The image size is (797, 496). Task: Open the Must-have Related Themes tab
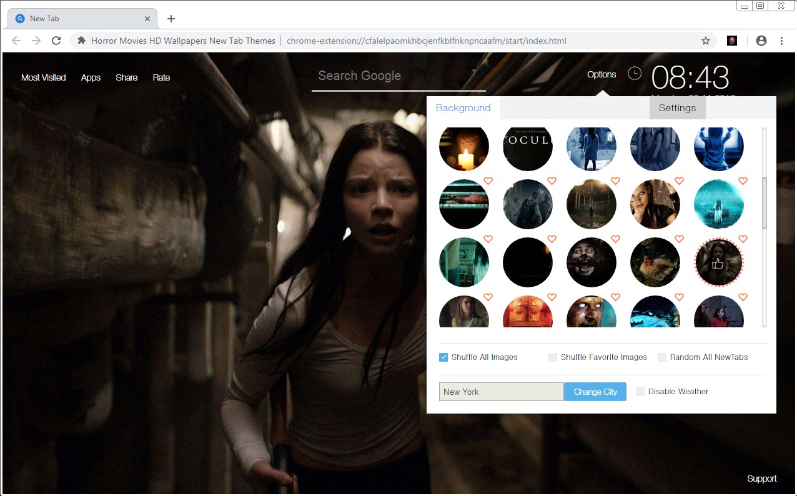pos(575,108)
